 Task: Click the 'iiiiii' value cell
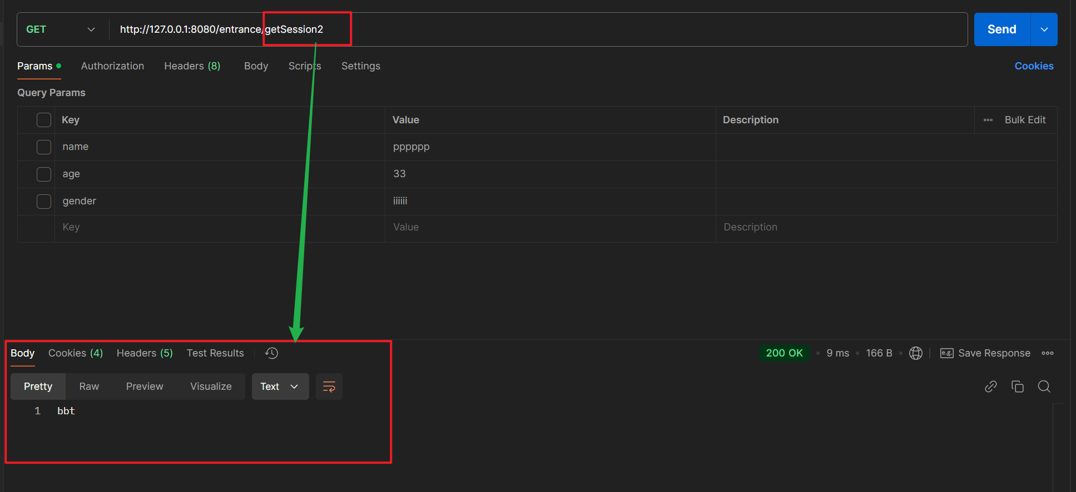pos(550,202)
